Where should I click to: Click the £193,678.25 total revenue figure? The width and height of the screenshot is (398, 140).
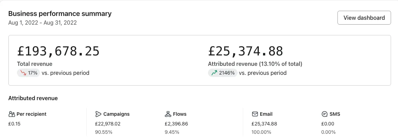(x=58, y=51)
